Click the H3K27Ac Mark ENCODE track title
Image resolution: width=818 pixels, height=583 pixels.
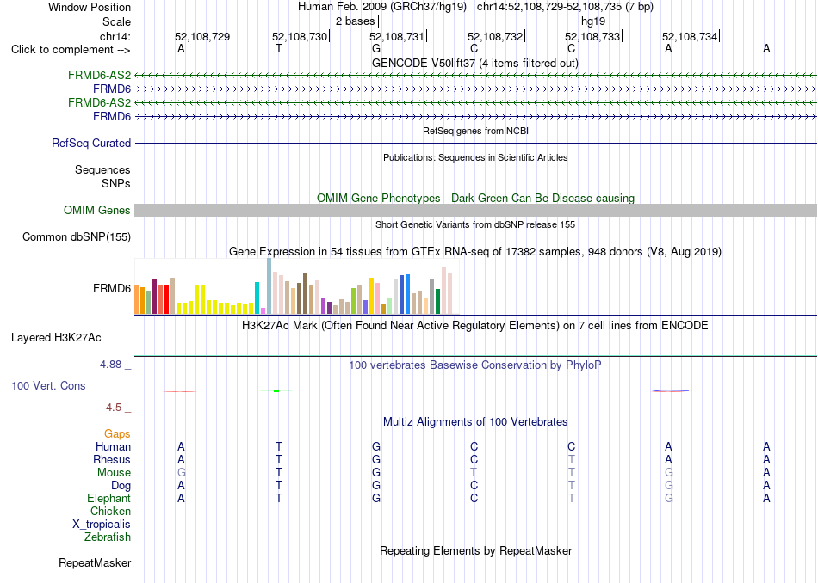(x=475, y=326)
